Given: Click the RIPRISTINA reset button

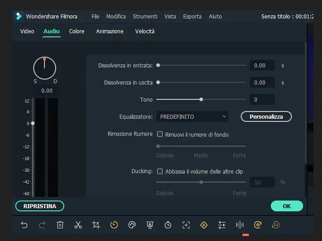Looking at the screenshot, I should (40, 206).
